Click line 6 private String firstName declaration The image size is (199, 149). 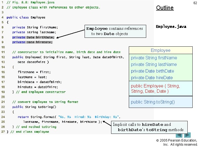[x=35, y=27]
